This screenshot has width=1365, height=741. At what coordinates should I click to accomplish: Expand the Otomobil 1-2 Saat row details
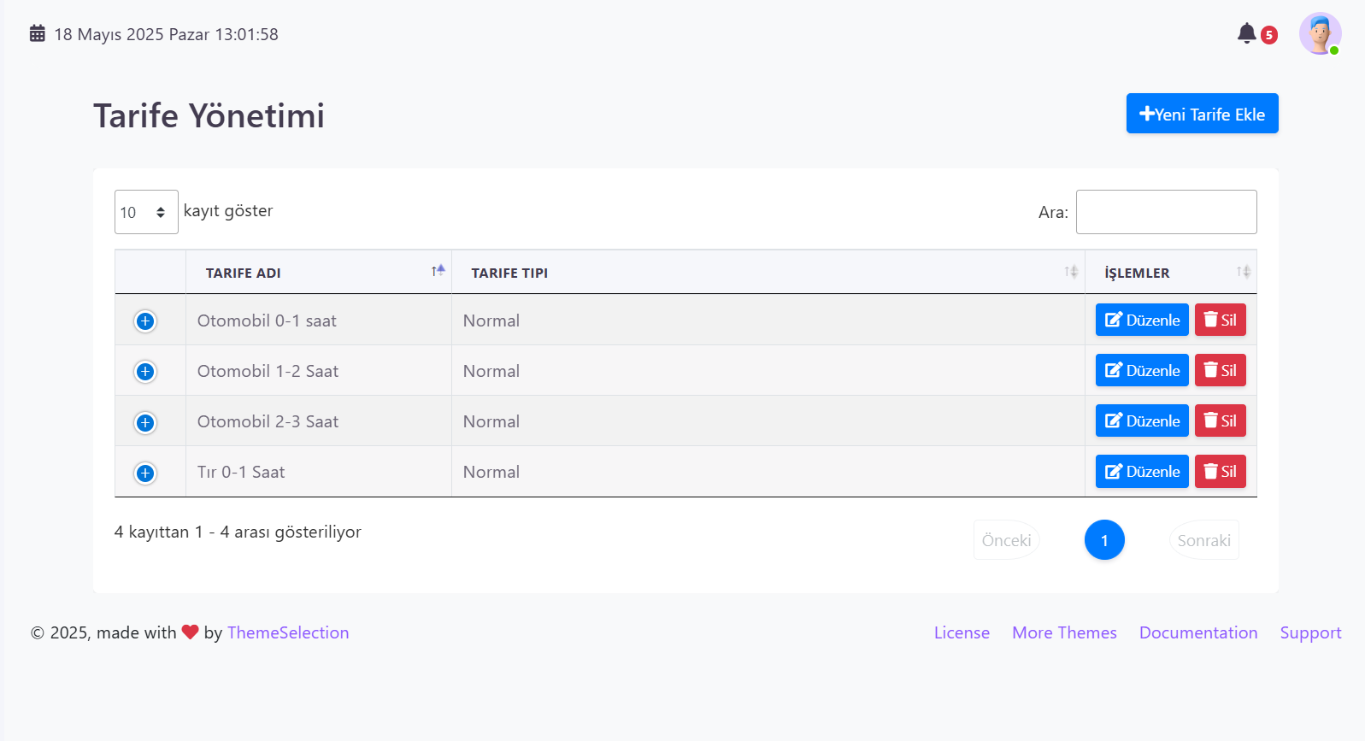point(145,372)
